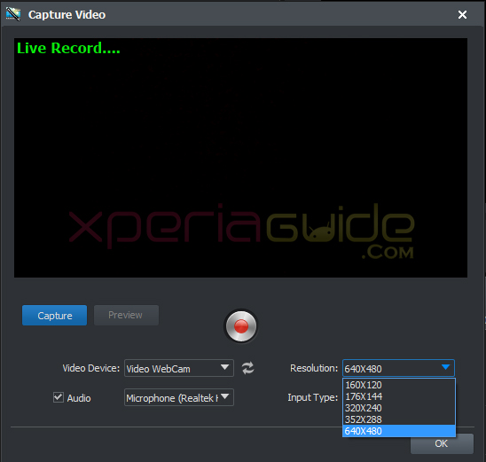Switch to the Preview tab
This screenshot has width=486, height=462.
tap(126, 315)
